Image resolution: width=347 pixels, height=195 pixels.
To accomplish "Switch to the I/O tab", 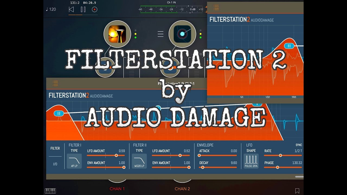I will (x=55, y=164).
